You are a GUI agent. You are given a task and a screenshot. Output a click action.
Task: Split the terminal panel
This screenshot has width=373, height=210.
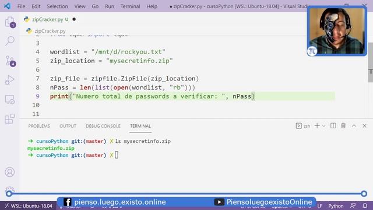(333, 126)
